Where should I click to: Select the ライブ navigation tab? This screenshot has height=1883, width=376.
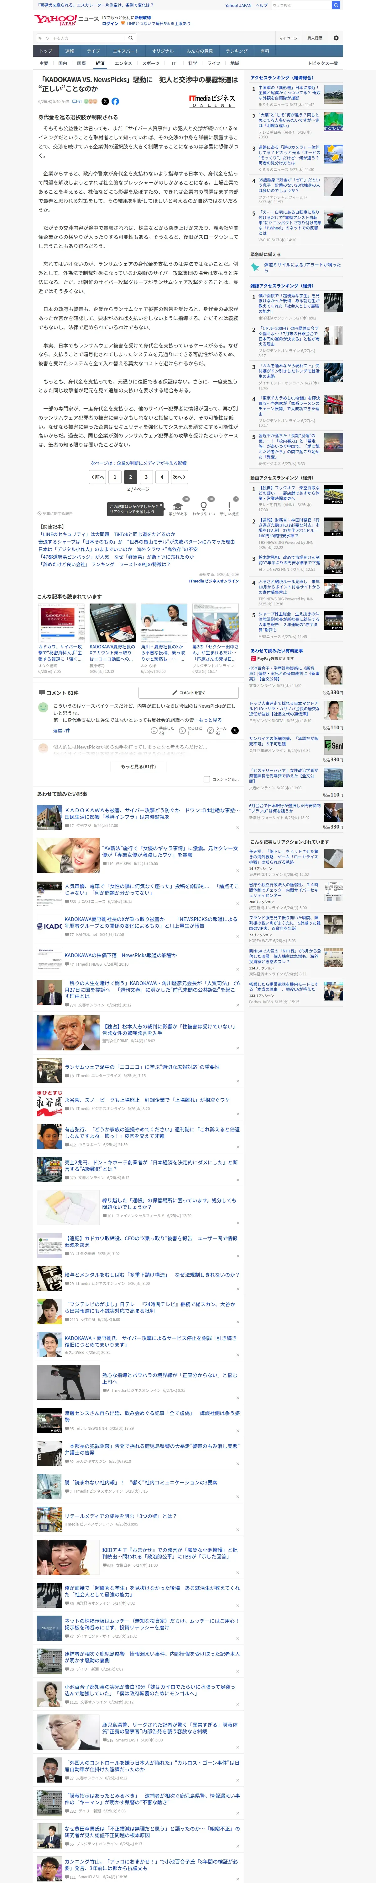coord(93,51)
